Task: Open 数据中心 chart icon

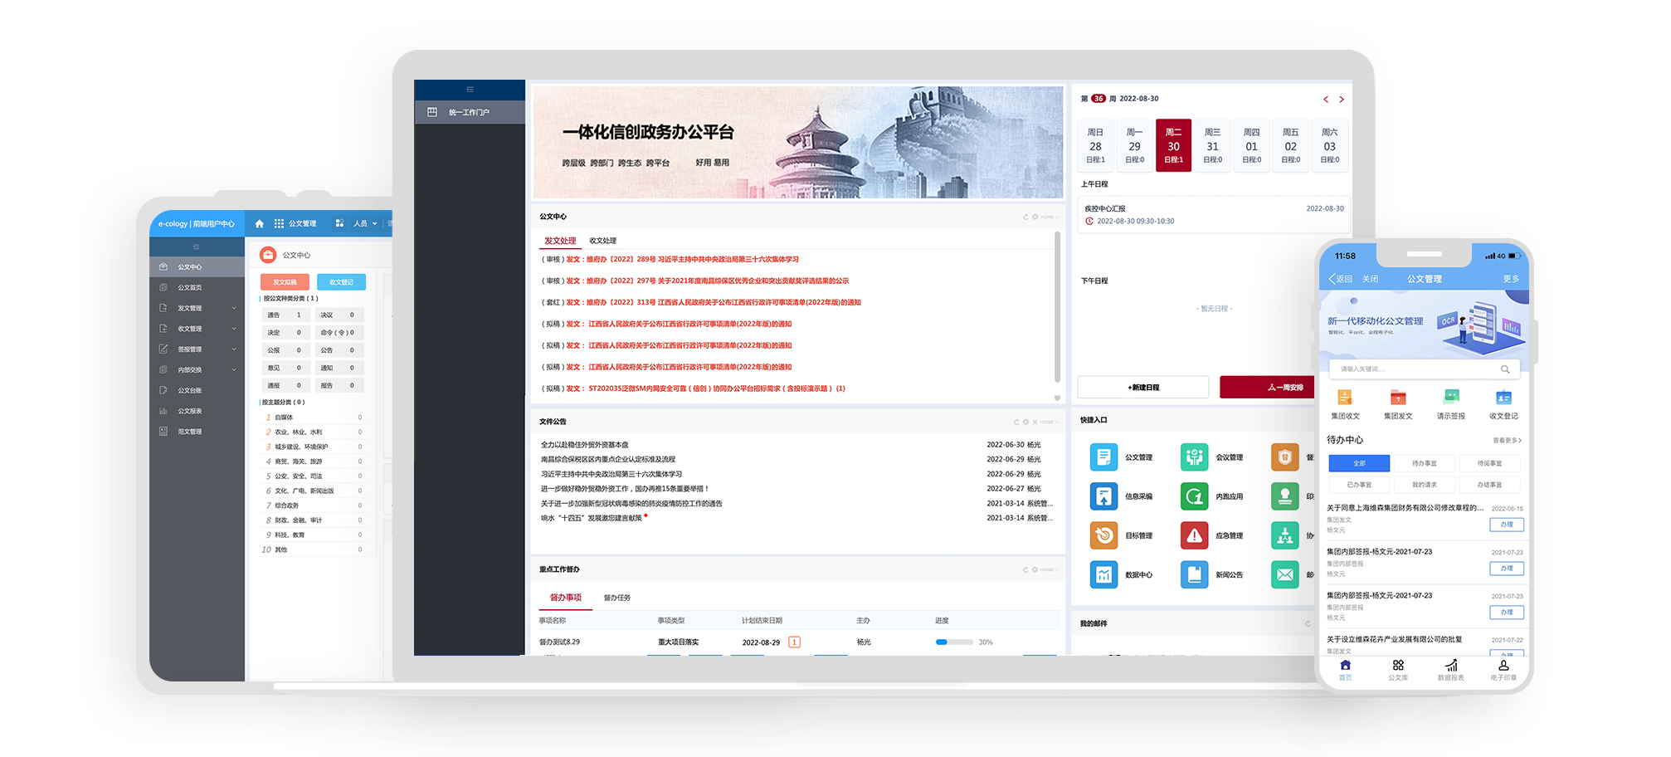Action: coord(1103,574)
